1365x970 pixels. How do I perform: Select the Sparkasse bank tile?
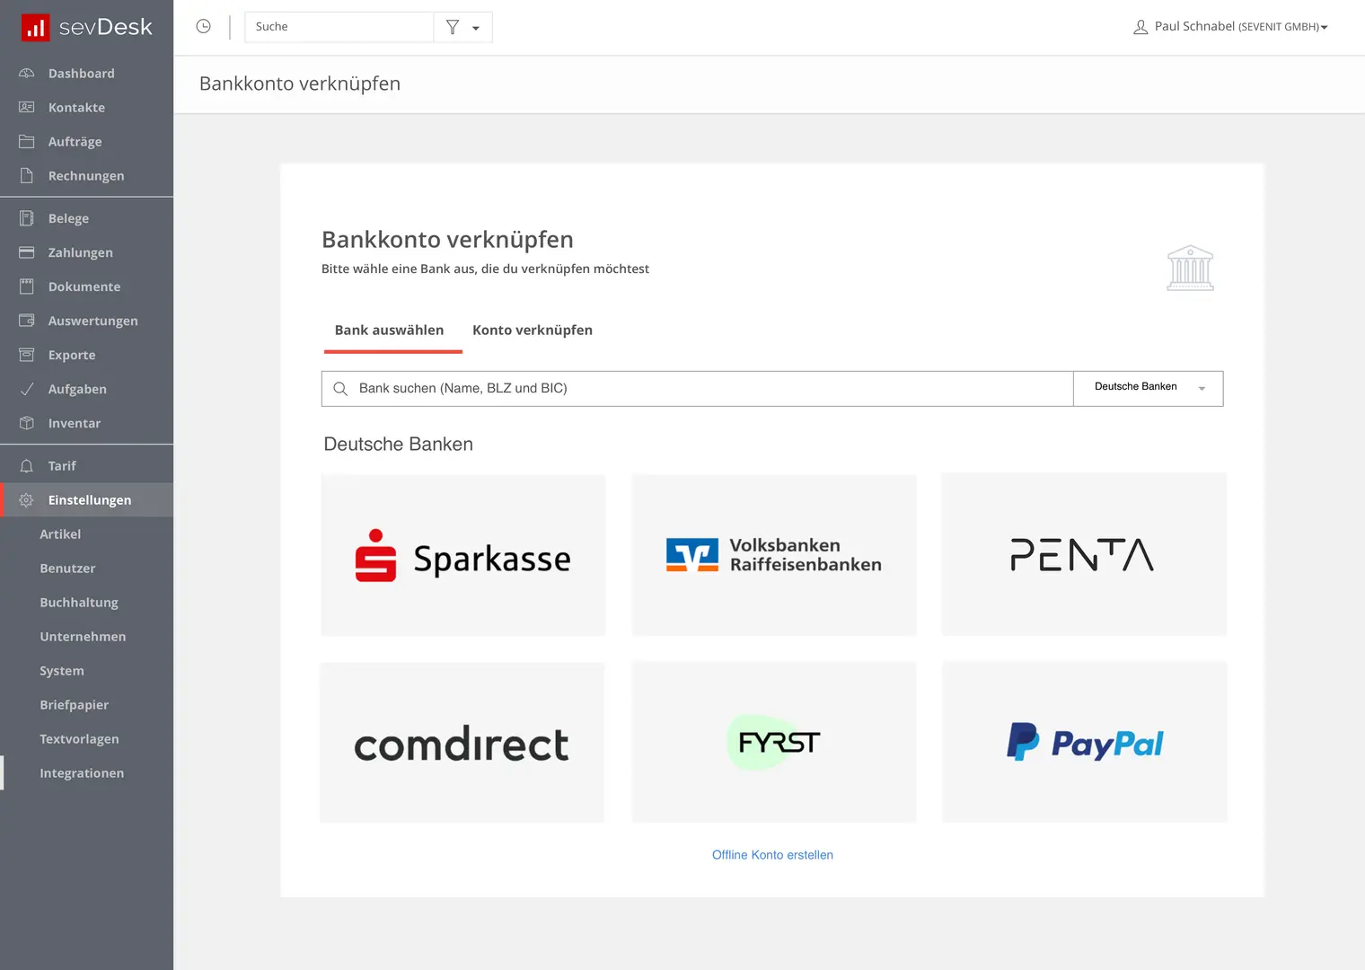(x=463, y=555)
